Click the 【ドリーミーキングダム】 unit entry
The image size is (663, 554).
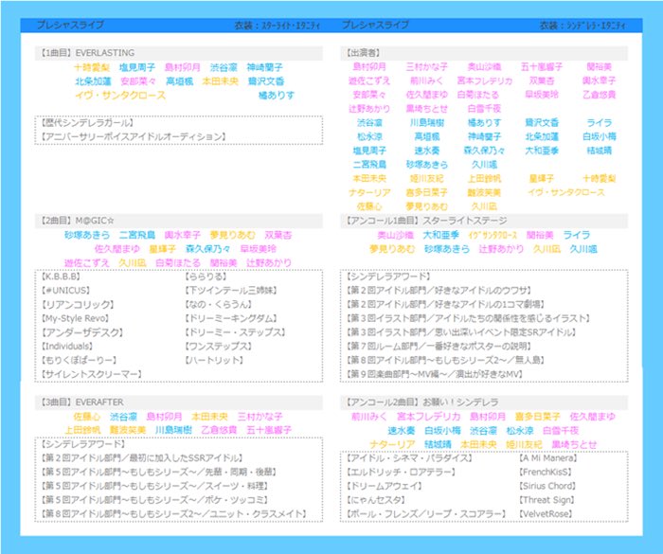tap(231, 318)
